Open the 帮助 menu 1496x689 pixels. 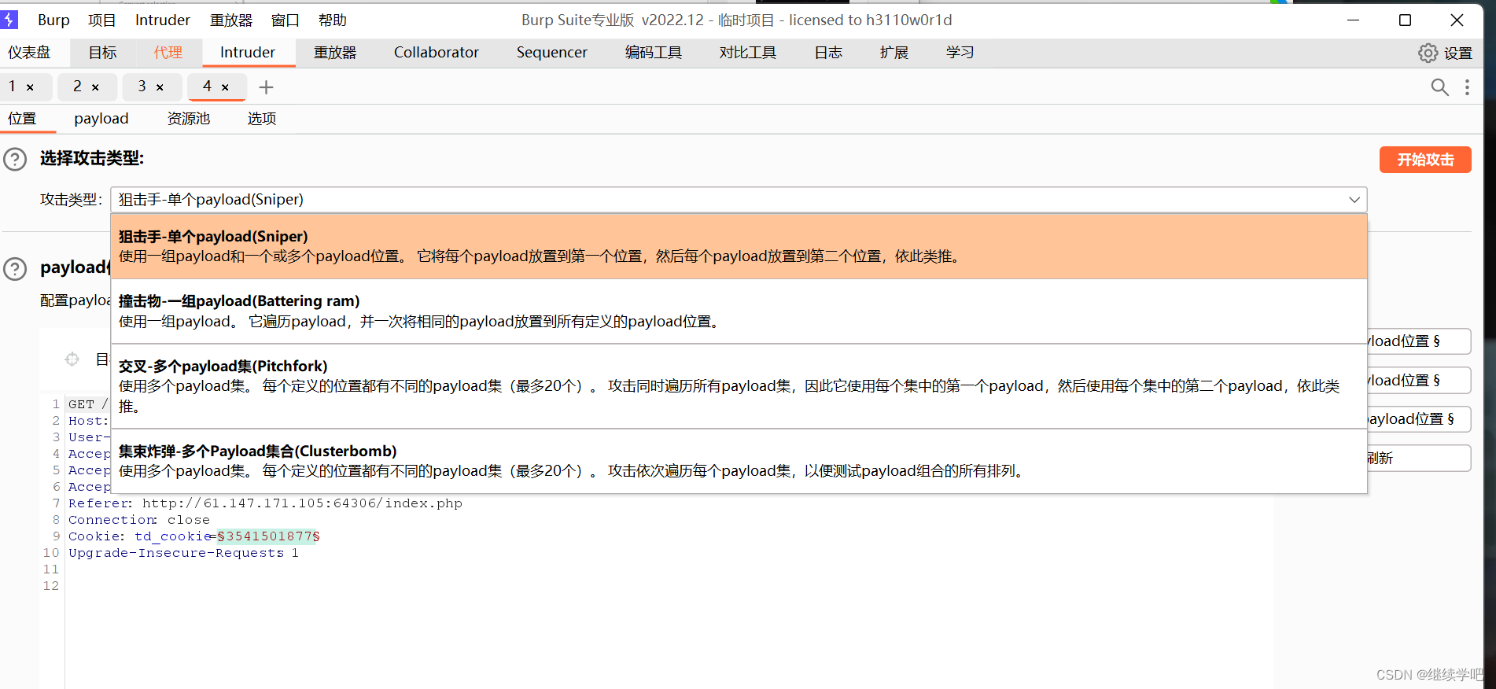pyautogui.click(x=333, y=20)
